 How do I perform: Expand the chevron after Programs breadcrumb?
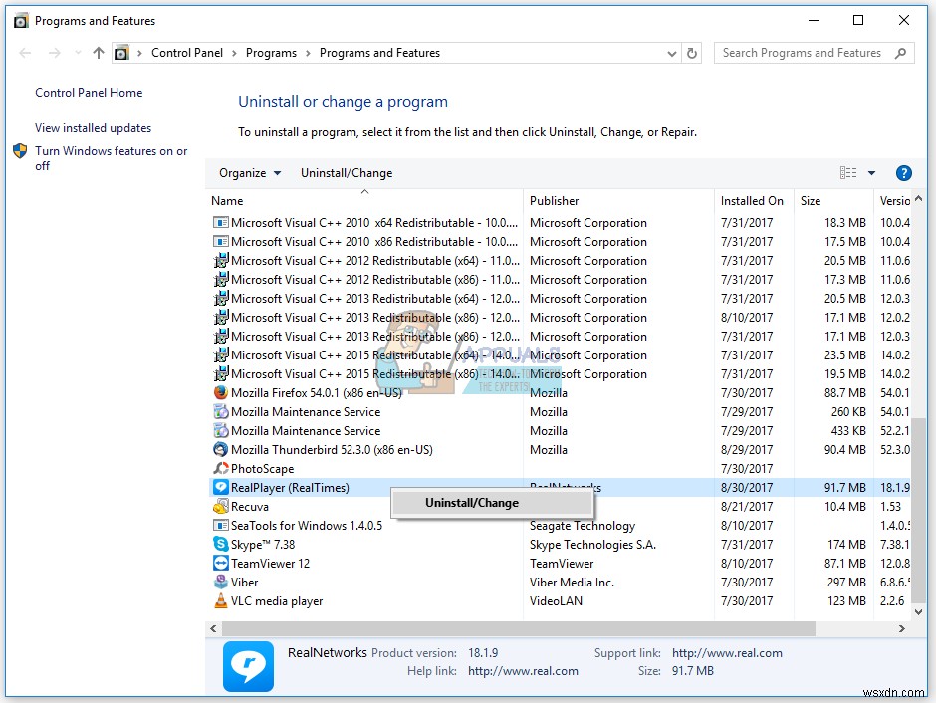click(x=308, y=53)
